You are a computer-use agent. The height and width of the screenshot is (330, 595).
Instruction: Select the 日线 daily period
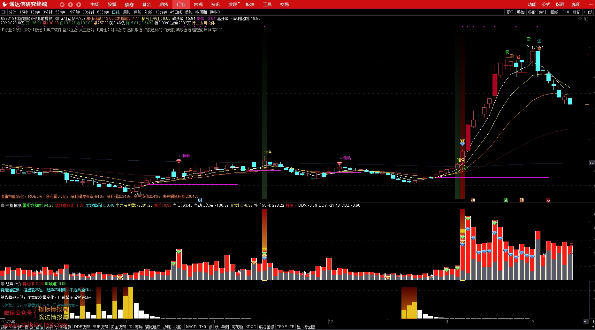point(116,12)
